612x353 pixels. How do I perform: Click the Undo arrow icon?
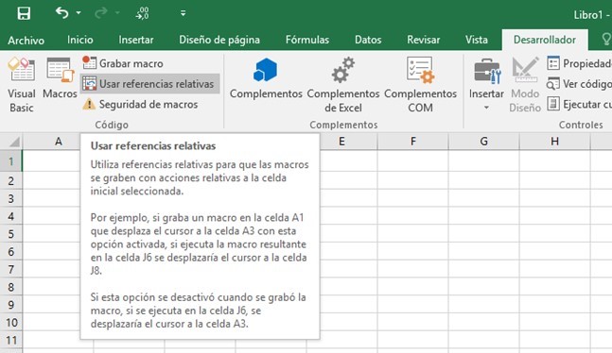(x=62, y=13)
